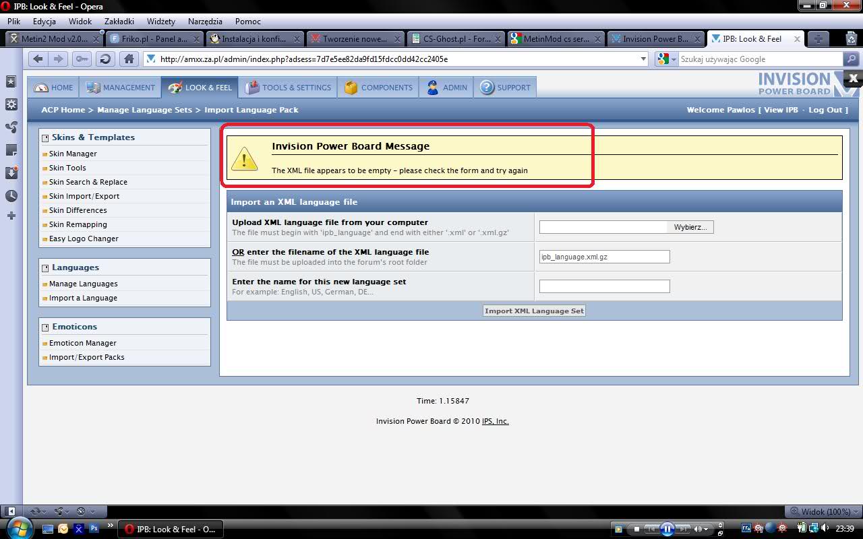Open the Widok menu
This screenshot has width=863, height=539.
80,21
